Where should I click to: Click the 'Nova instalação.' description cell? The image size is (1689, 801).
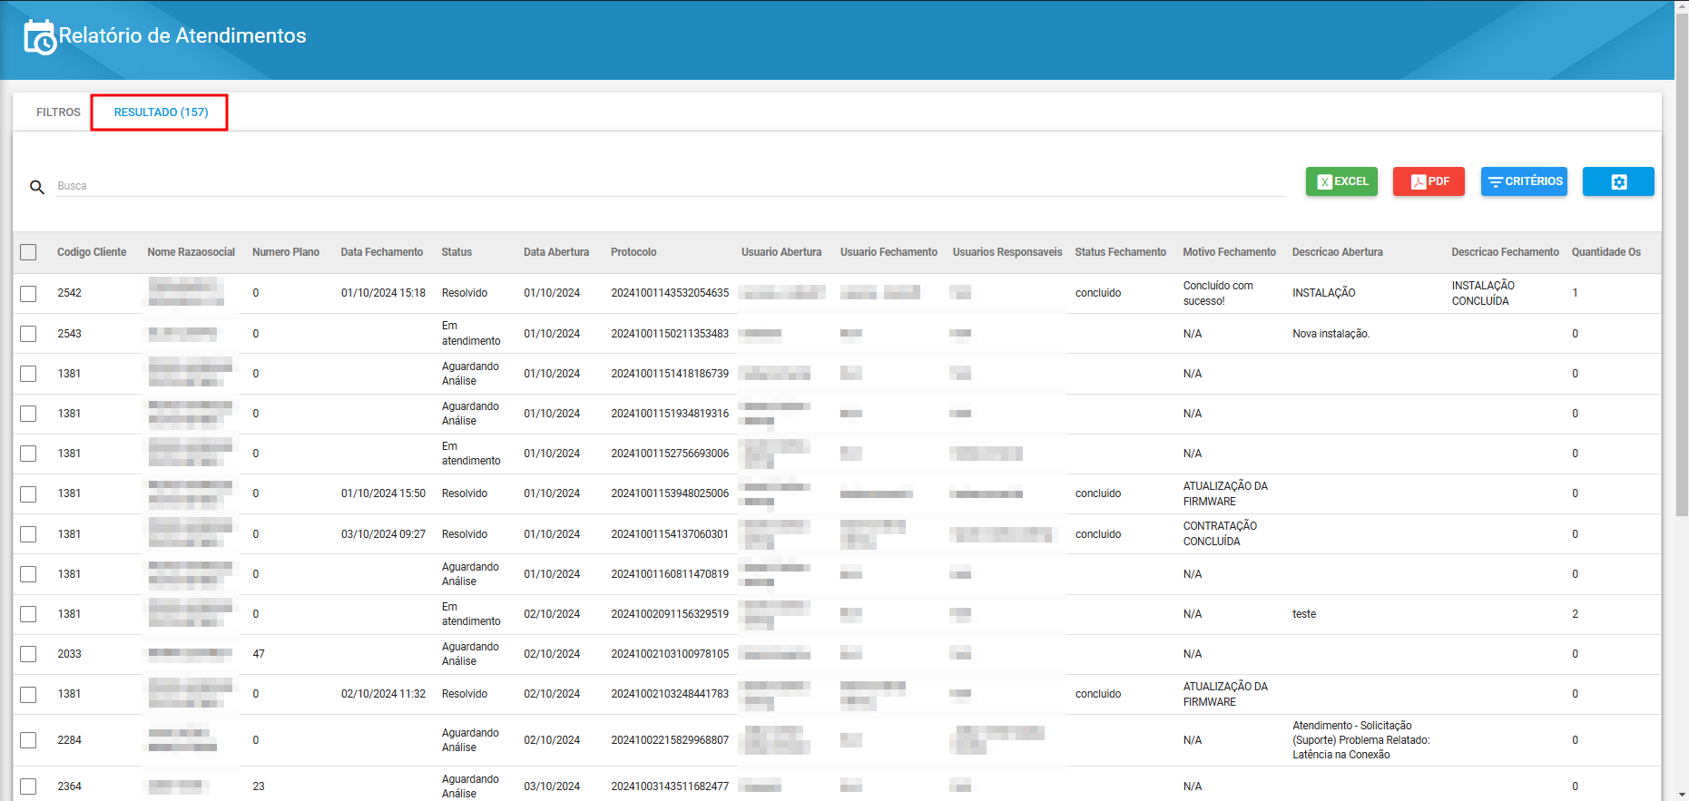pyautogui.click(x=1331, y=334)
